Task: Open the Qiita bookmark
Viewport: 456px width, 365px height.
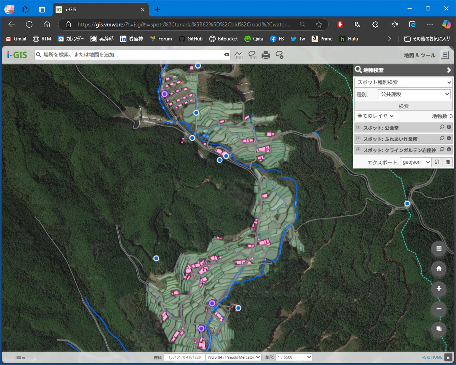Action: point(254,39)
